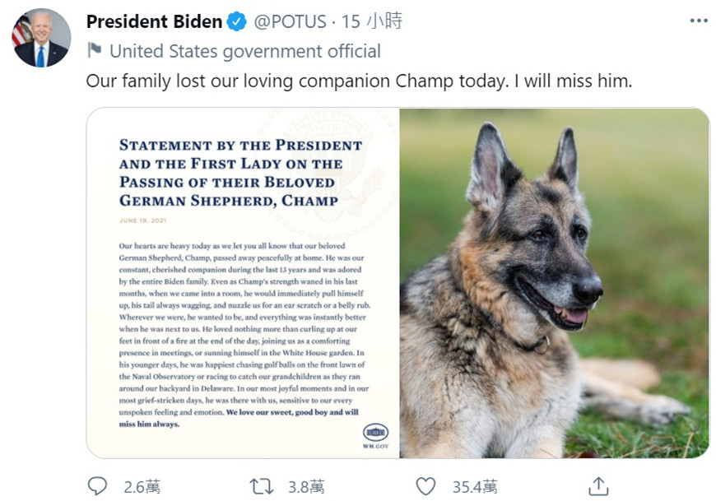Open the three-dot more options menu
716x501 pixels.
pos(699,21)
